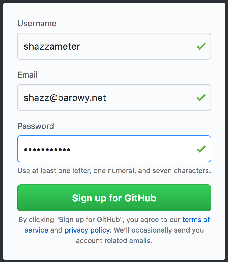Click the Password input field
Image resolution: width=228 pixels, height=262 pixels.
[x=114, y=149]
